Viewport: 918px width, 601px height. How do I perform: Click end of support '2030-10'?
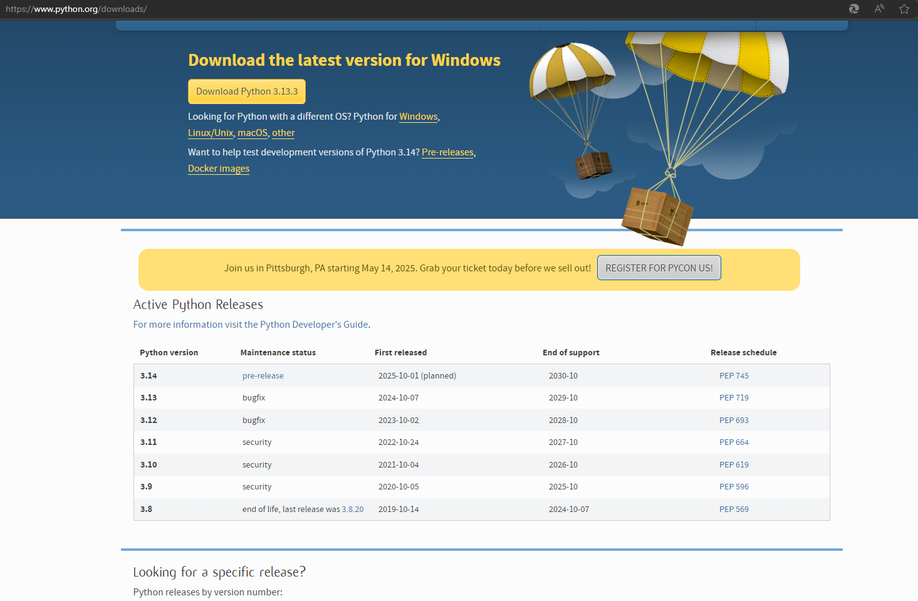point(563,376)
